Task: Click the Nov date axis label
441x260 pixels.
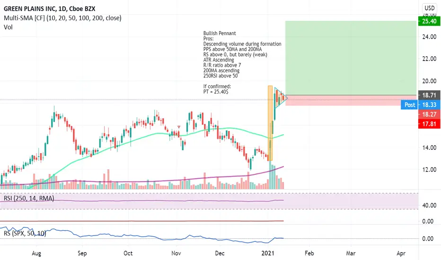Action: 176,253
